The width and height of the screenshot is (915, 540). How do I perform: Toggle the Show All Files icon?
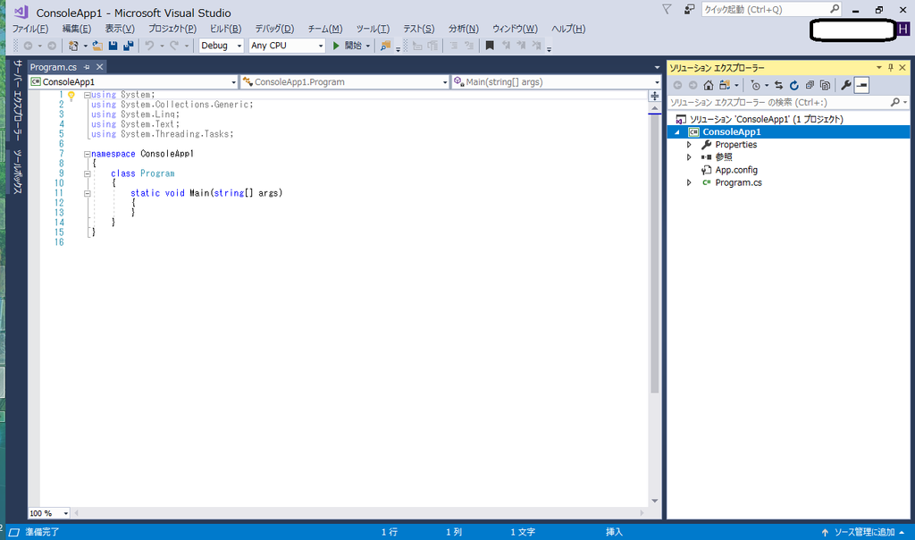tap(825, 85)
